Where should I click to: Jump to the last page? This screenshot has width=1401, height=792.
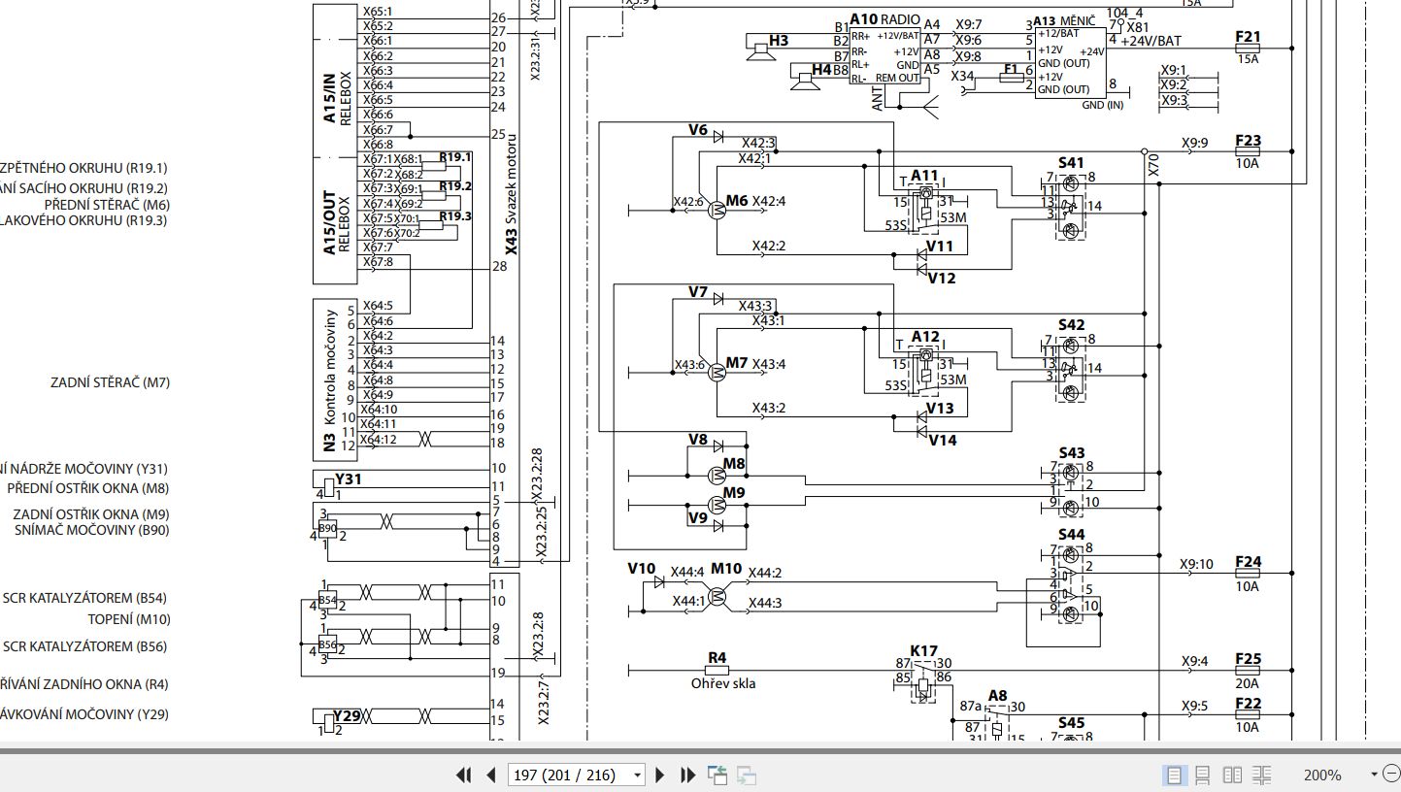[x=688, y=775]
